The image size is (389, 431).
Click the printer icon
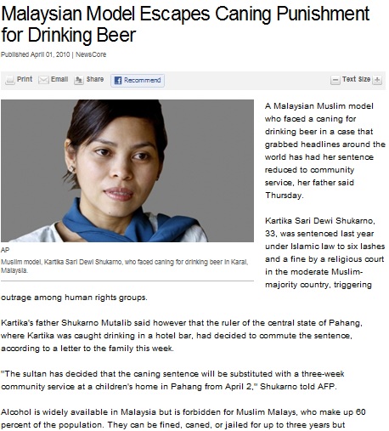tap(10, 80)
